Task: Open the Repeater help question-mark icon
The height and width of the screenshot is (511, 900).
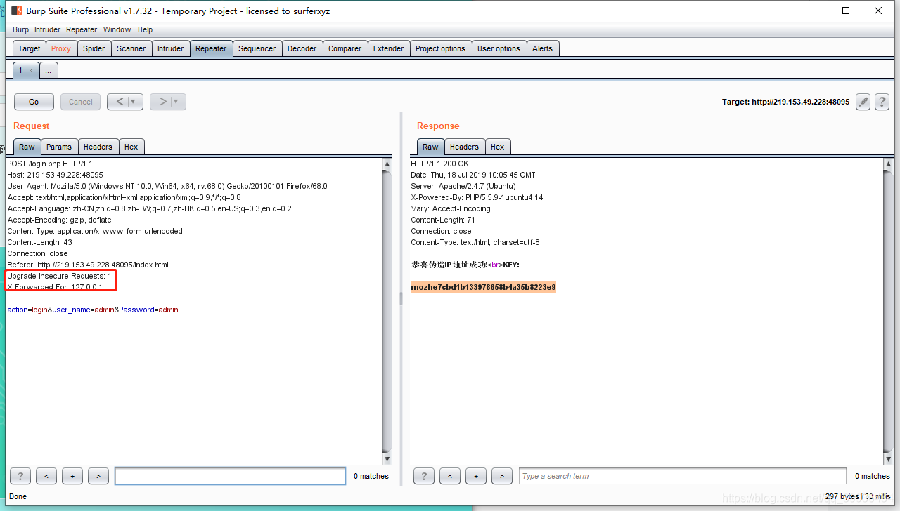Action: (x=882, y=102)
